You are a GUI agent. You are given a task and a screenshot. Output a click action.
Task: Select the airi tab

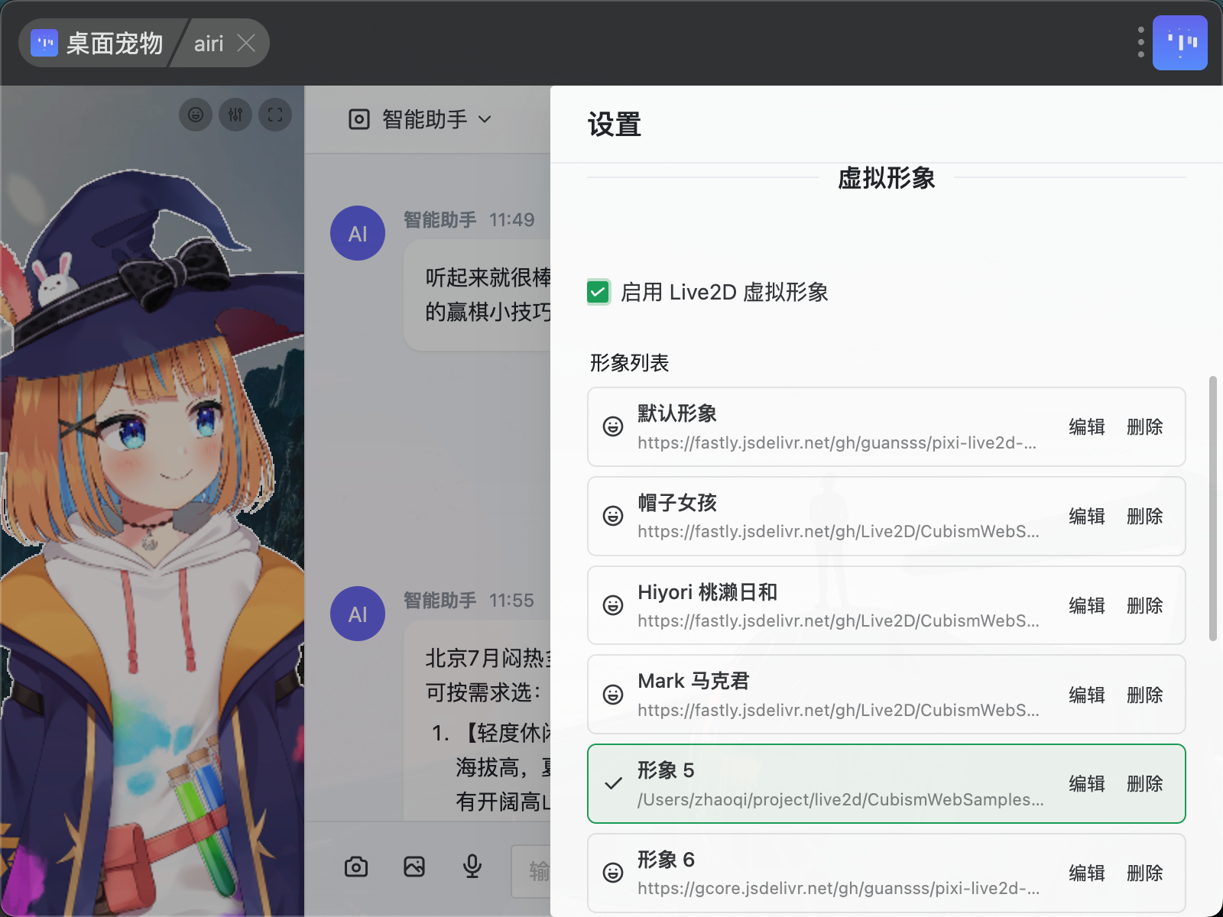point(209,44)
